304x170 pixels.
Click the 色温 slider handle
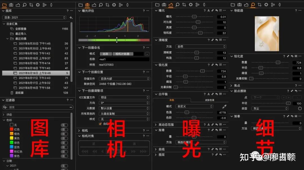tap(187, 112)
